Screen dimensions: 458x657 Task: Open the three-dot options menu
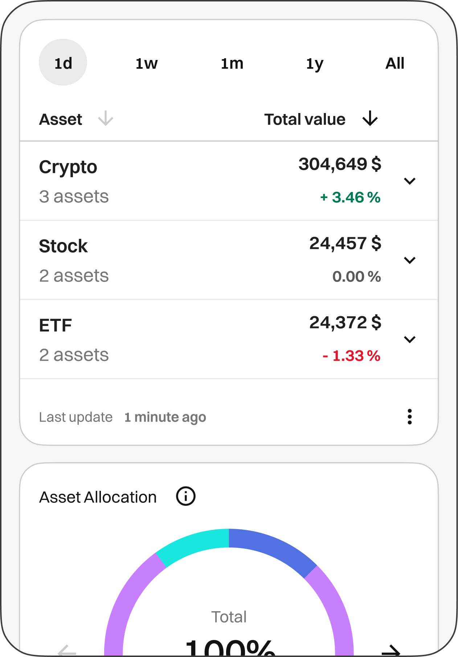409,417
